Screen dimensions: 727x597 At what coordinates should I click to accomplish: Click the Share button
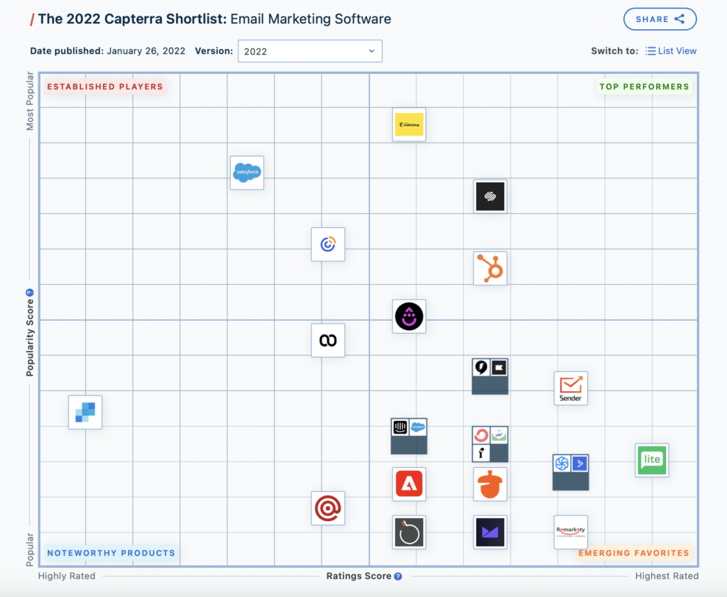pyautogui.click(x=660, y=19)
